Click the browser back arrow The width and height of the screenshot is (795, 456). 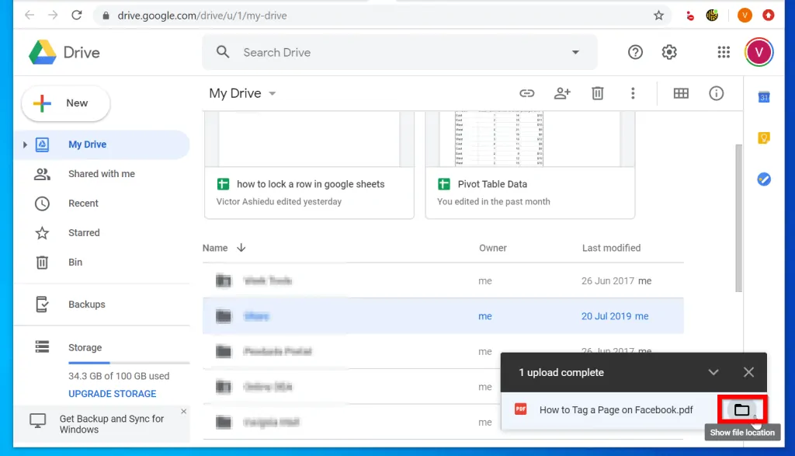point(30,16)
